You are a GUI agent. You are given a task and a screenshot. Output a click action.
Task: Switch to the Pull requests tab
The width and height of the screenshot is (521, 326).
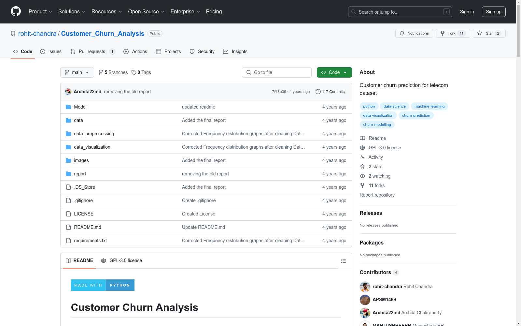(x=92, y=52)
